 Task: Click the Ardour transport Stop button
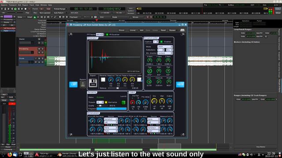tap(26, 9)
